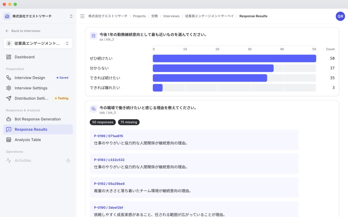Click 株式会社クエストリサーチ in breadcrumb

pos(108,16)
